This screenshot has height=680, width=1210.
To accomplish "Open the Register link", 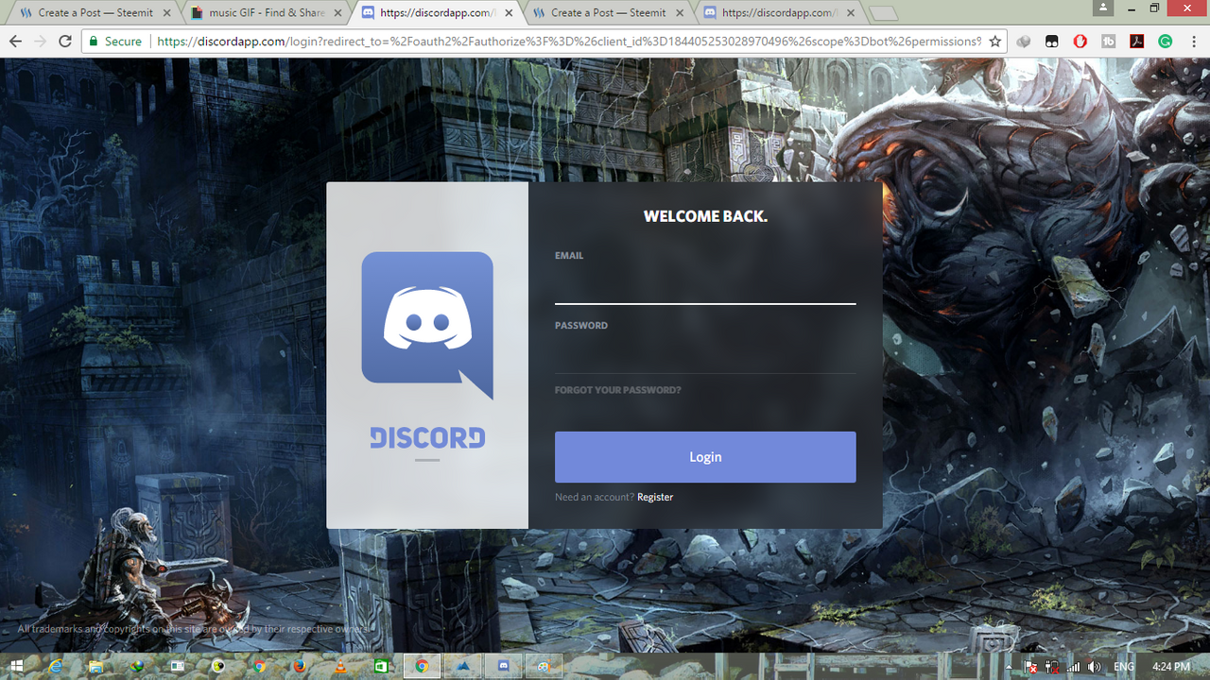I will tap(655, 497).
